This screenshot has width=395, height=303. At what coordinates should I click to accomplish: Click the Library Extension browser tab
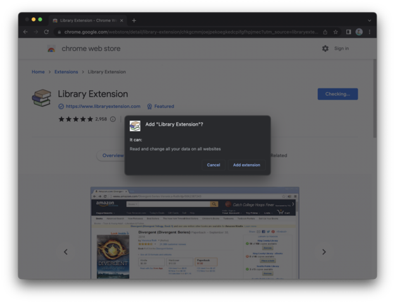pos(87,21)
